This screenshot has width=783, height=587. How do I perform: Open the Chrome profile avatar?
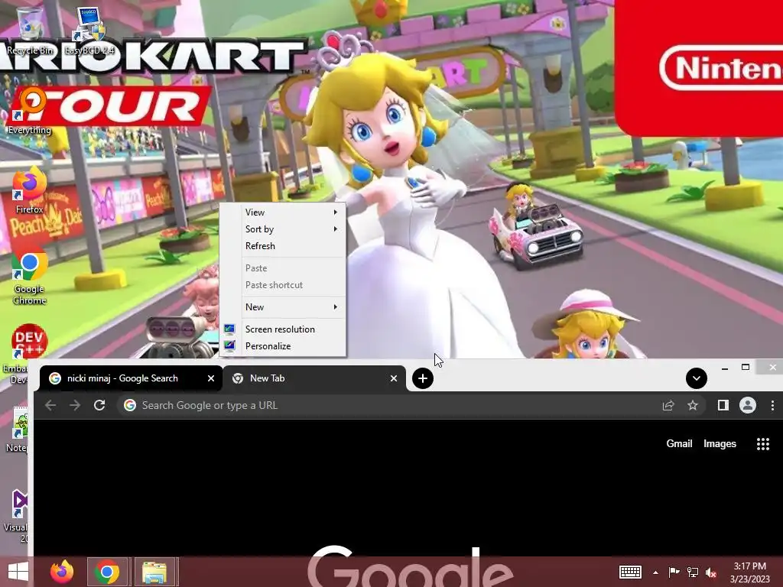tap(748, 405)
